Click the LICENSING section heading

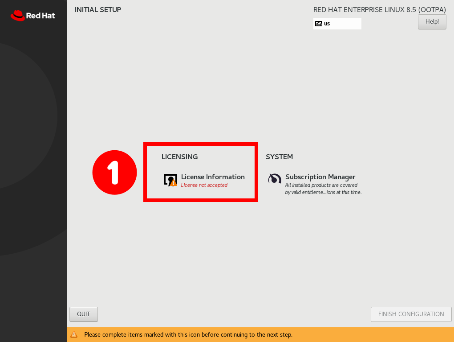coord(179,157)
